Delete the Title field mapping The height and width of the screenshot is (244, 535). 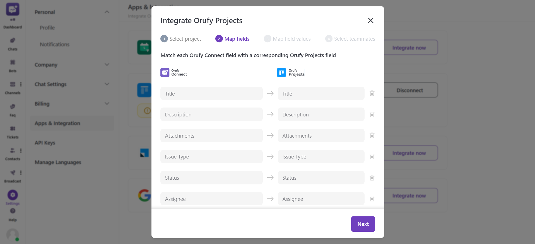click(372, 93)
